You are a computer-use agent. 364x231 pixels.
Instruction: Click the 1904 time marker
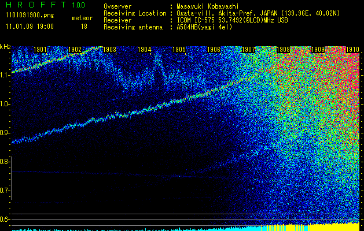(x=145, y=50)
